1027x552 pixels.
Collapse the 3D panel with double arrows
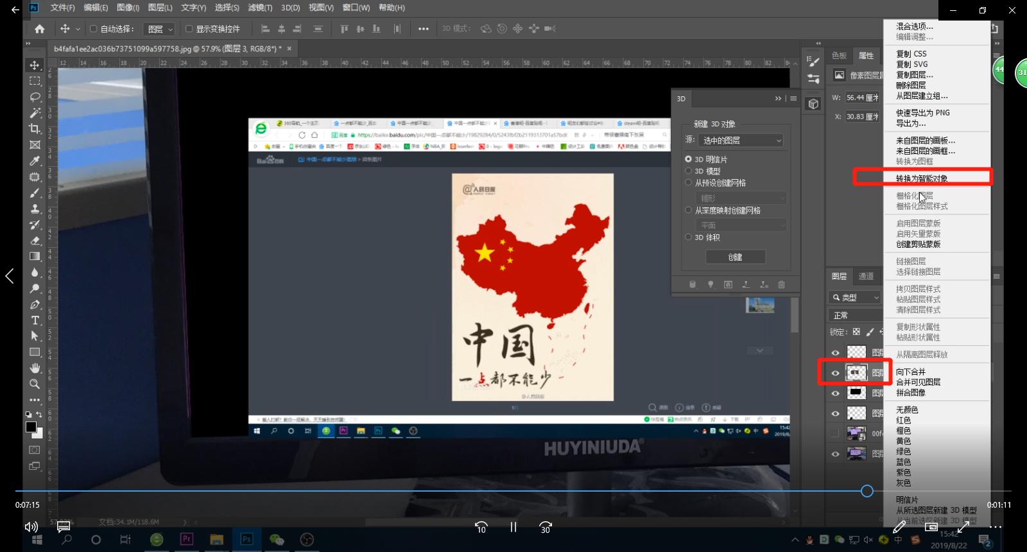pos(778,99)
